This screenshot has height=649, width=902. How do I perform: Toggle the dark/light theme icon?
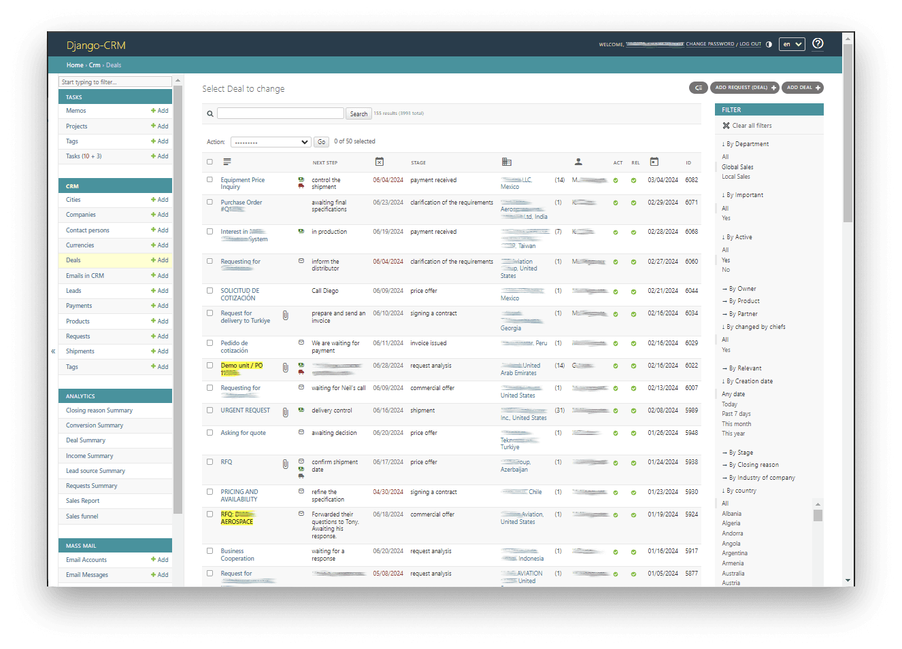[x=769, y=44]
